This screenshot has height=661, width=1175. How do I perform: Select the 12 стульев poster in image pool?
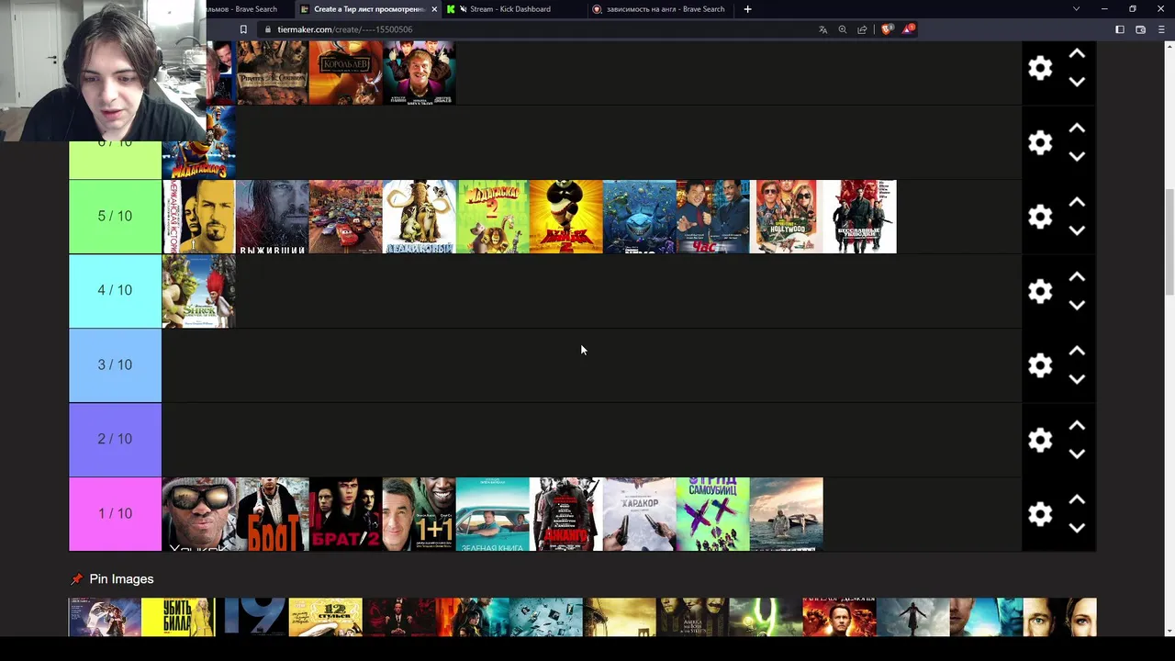click(325, 617)
